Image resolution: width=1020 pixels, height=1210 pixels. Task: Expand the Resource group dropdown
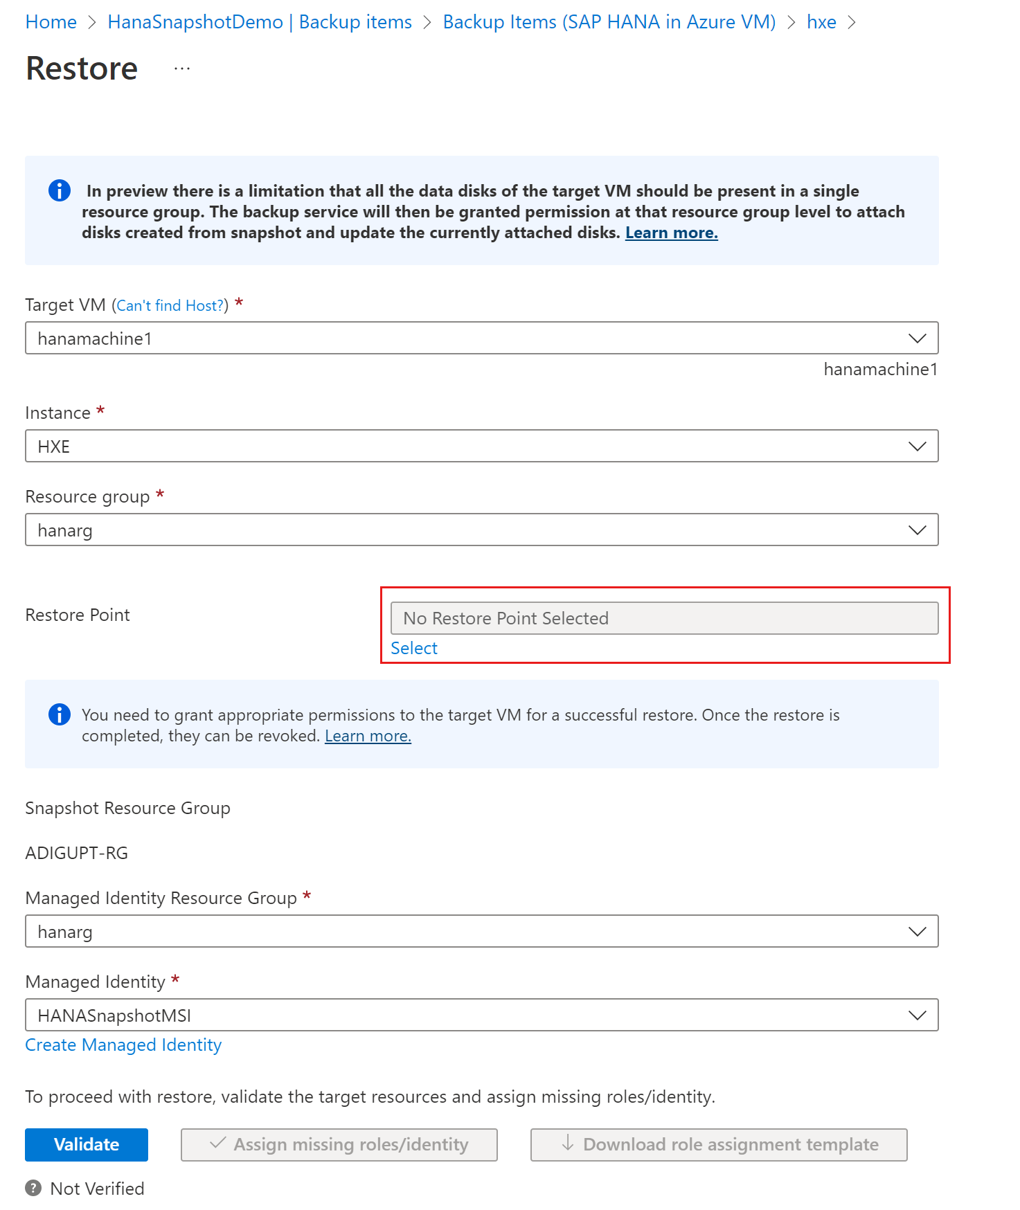918,530
